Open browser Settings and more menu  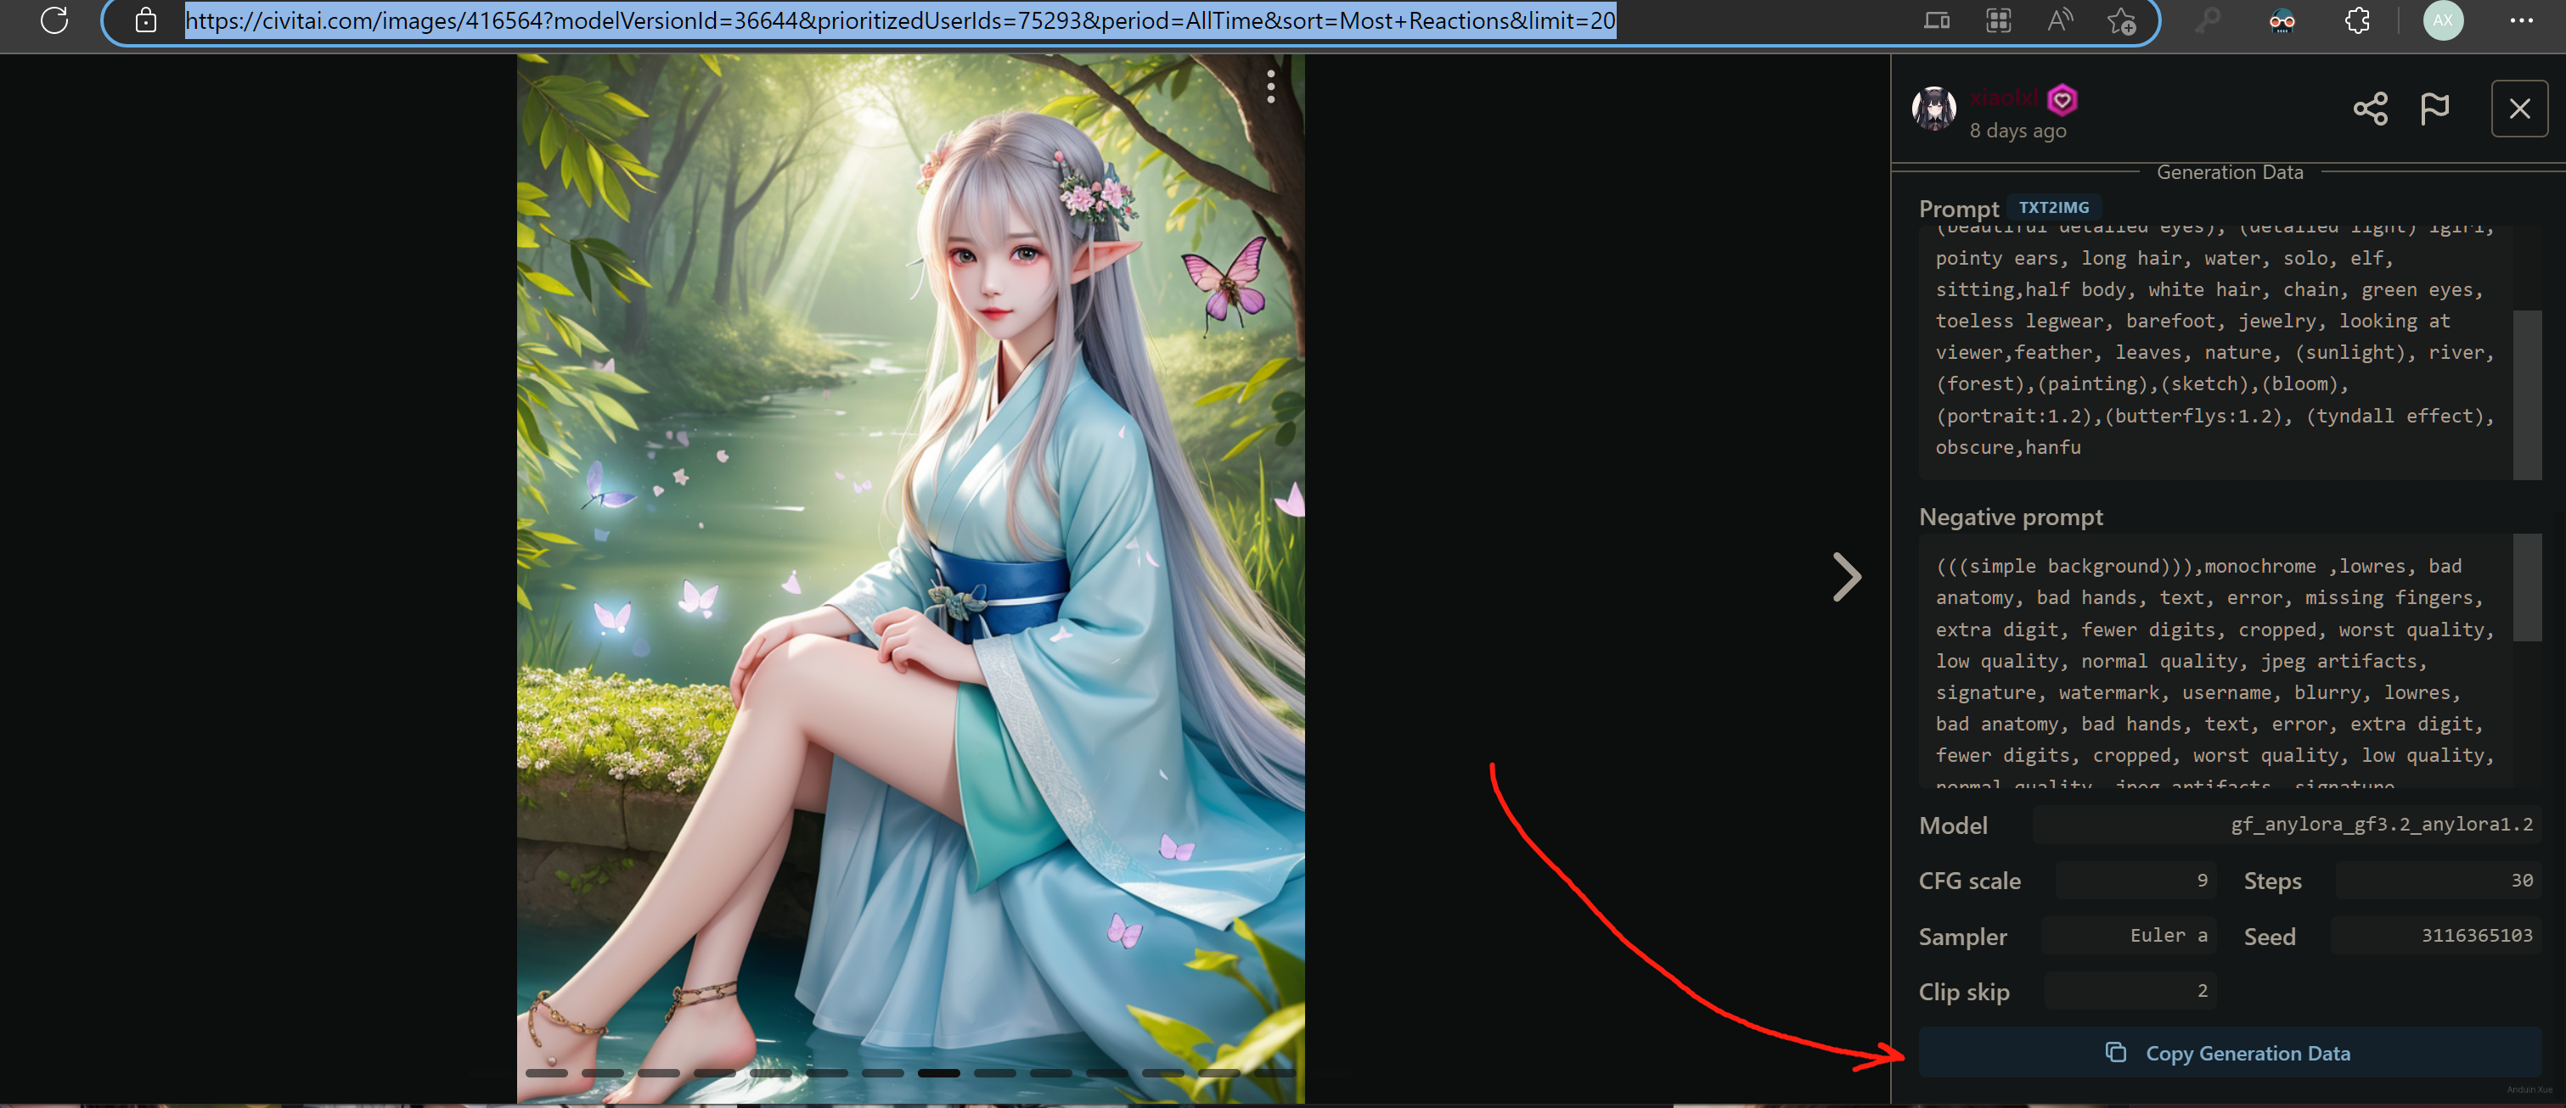pyautogui.click(x=2520, y=20)
